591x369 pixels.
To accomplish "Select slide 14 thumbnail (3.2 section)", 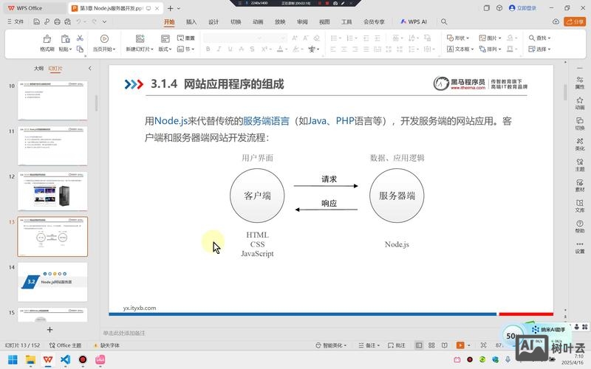I will [x=52, y=282].
